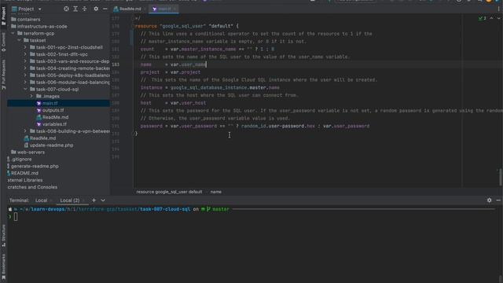Add a new terminal session with plus
This screenshot has width=503, height=283.
click(94, 200)
